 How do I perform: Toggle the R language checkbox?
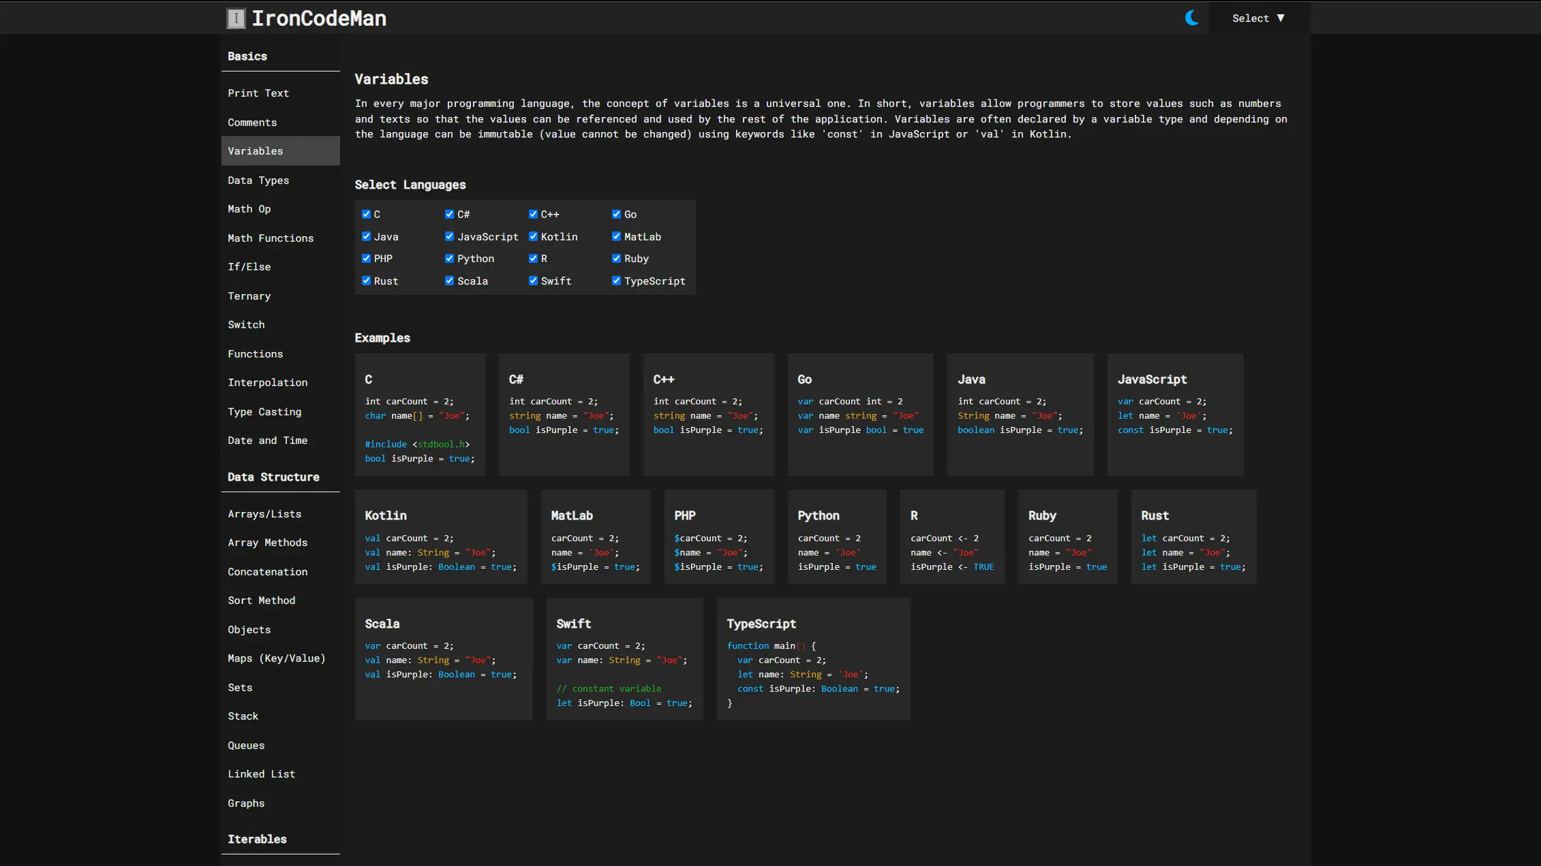[x=533, y=258]
